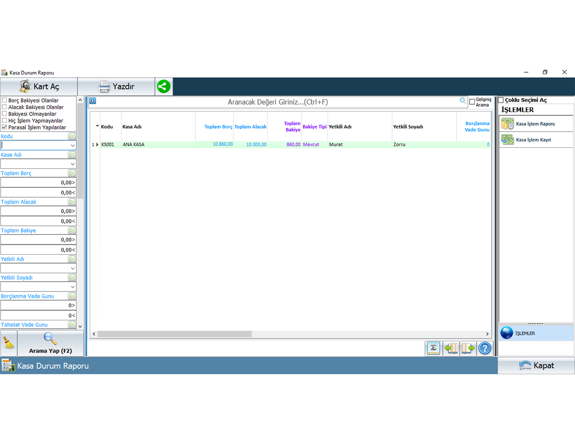The image size is (575, 442).
Task: Go to next page book icon
Action: coord(468,348)
